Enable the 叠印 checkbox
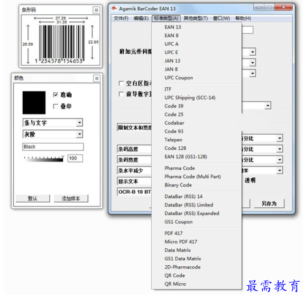This screenshot has height=301, width=304. 55,107
